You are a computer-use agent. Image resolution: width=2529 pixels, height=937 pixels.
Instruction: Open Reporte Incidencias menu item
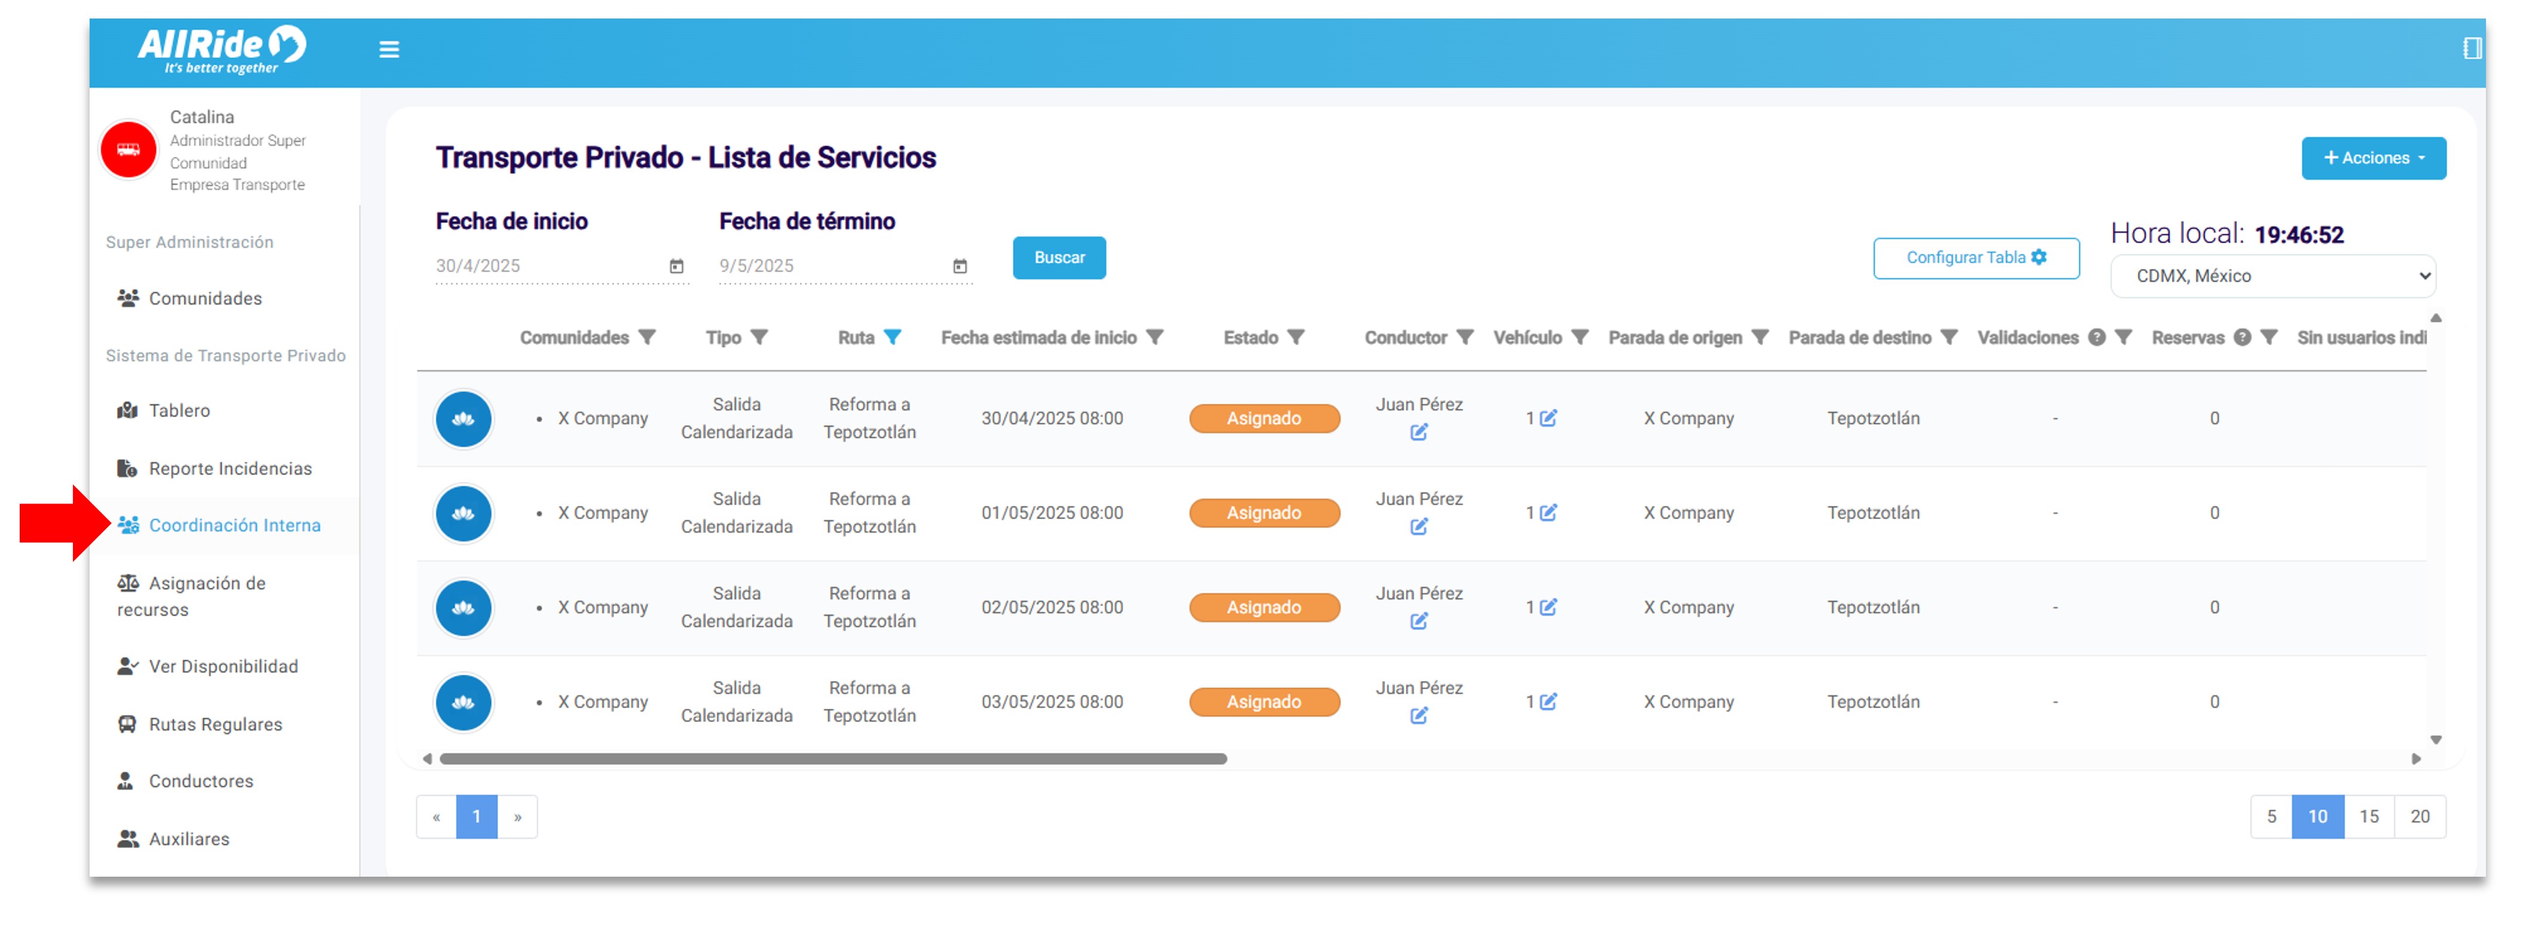pyautogui.click(x=230, y=469)
